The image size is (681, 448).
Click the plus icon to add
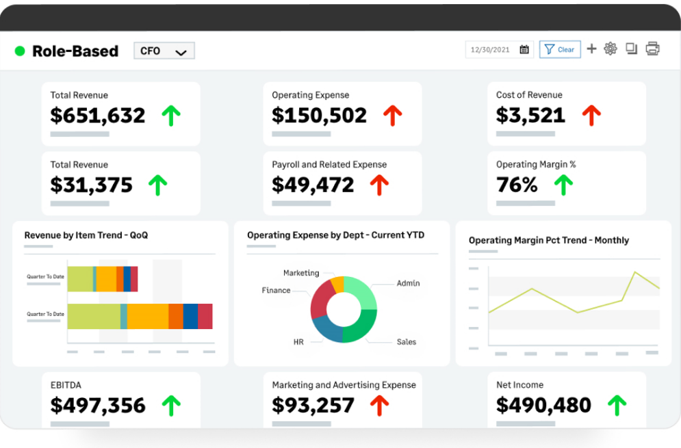pos(591,49)
